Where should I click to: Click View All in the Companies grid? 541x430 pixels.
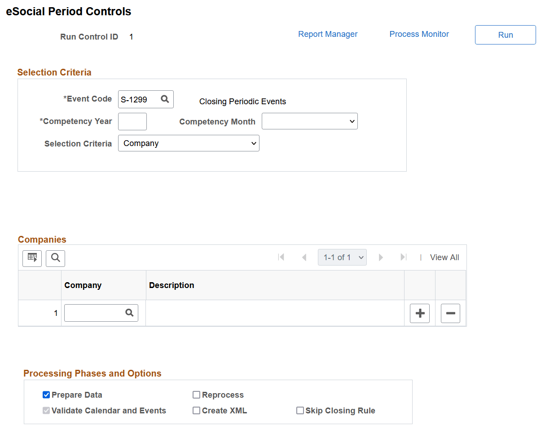(444, 257)
